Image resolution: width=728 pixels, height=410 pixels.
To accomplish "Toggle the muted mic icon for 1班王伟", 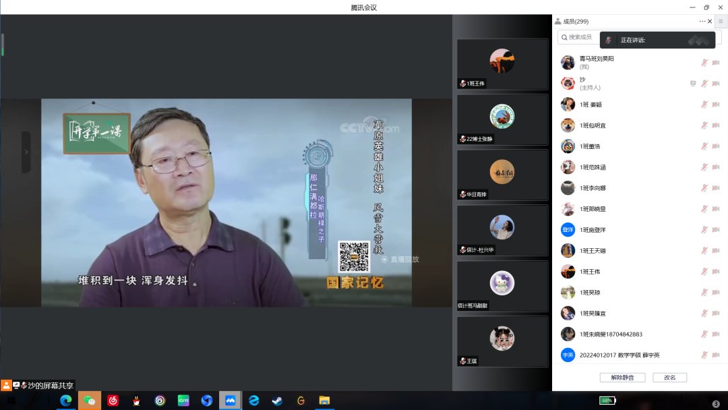I will coord(704,272).
